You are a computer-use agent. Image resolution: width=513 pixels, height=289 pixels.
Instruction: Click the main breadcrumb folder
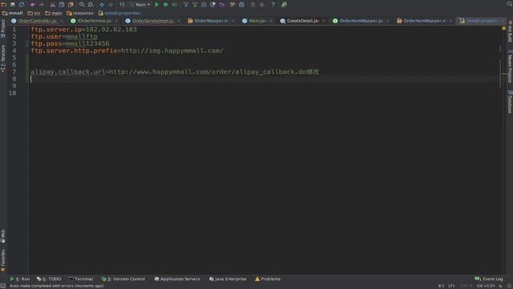[x=54, y=13]
